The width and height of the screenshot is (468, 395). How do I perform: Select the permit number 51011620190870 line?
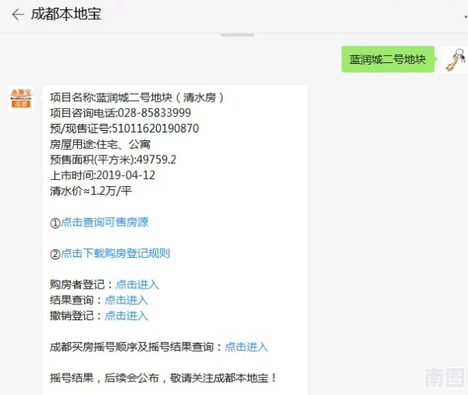click(124, 129)
